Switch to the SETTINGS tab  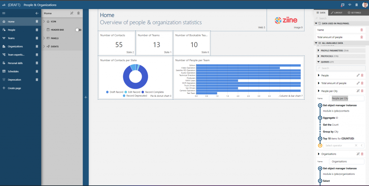pyautogui.click(x=354, y=13)
